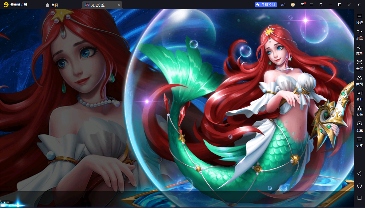Image resolution: width=365 pixels, height=208 pixels.
Task: Open the mail messages icon
Action: coord(303,5)
